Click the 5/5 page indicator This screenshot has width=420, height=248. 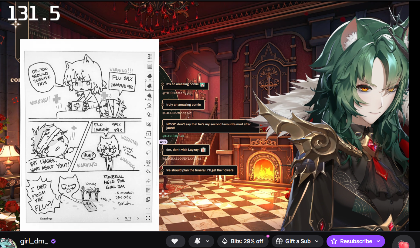tap(128, 219)
